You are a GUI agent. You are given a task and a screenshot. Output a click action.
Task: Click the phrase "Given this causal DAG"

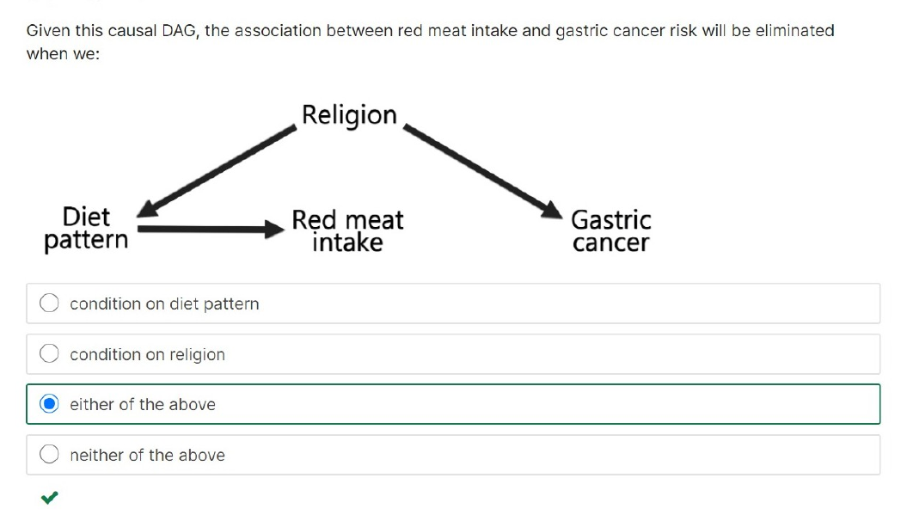[113, 31]
